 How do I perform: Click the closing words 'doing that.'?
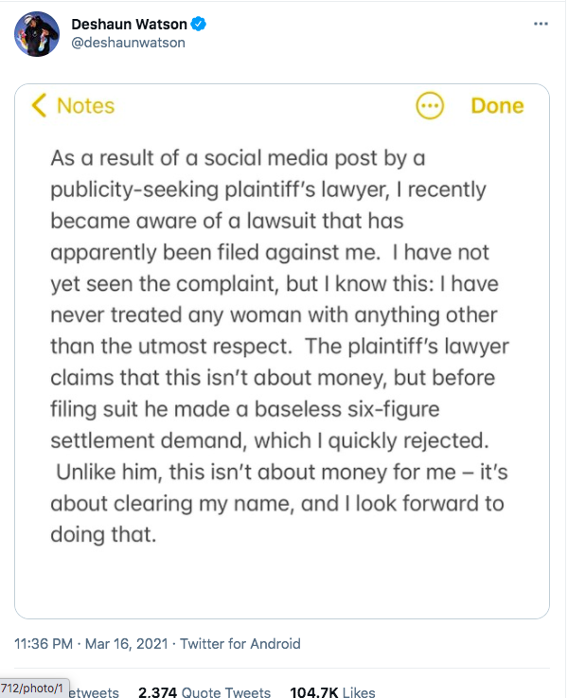tap(103, 534)
